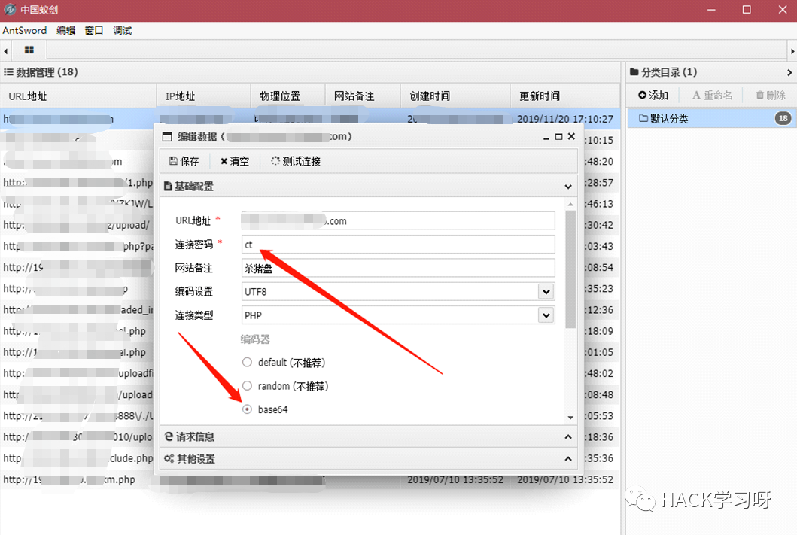
Task: Minimize the 中国蚁剑 main window
Action: (x=711, y=10)
